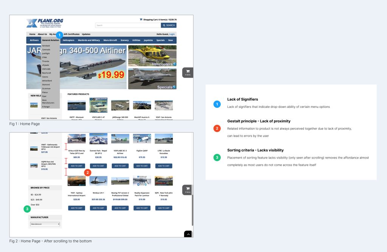Open the VSKYLABS C-47 product thumbnail
Screen dimensions: 387x252
pos(98,105)
